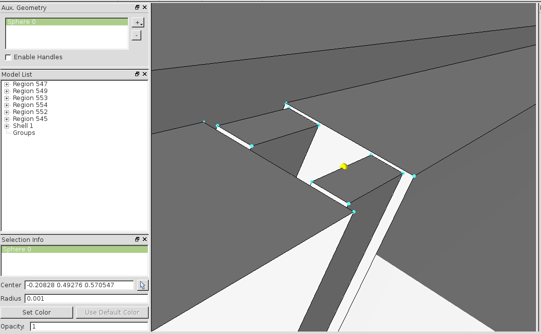Screen dimensions: 541x334
Task: Expand Region 545 tree node
Action: 6,119
